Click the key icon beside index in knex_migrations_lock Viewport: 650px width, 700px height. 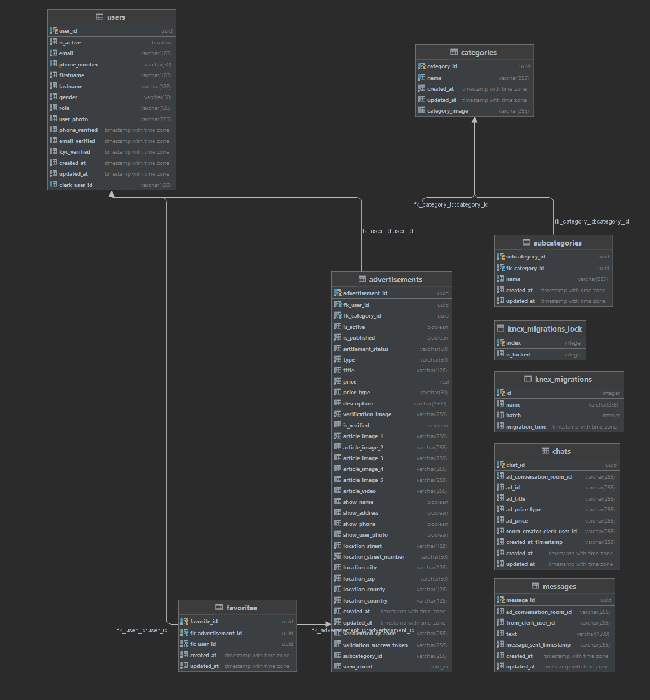(x=501, y=342)
